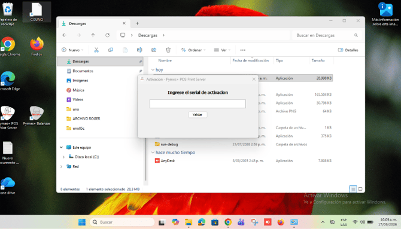Click the Paste icon in Explorer toolbar
The height and width of the screenshot is (229, 401).
pos(125,50)
